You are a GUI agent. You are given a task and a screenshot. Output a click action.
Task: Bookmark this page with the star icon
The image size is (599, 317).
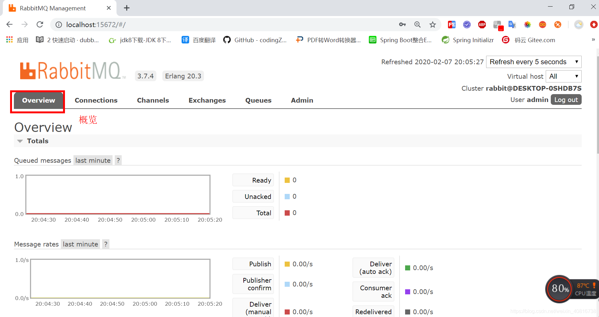pos(433,25)
